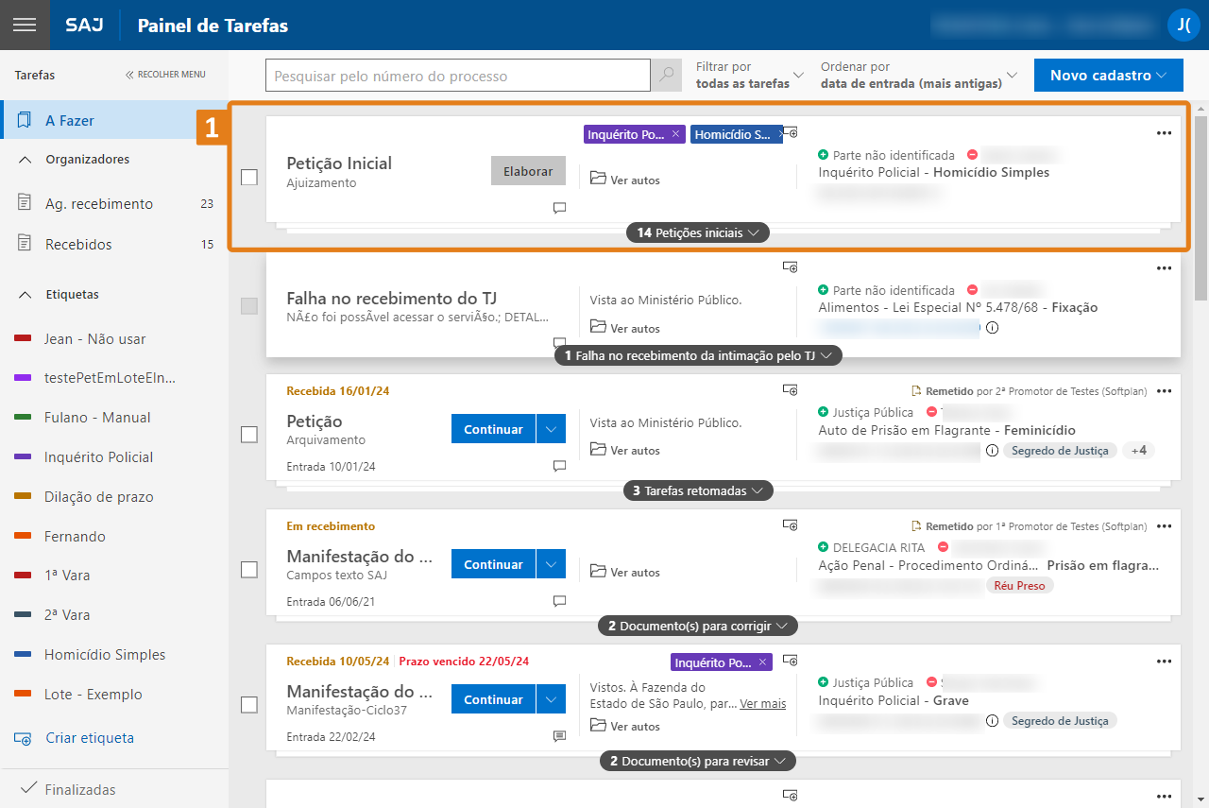Image resolution: width=1209 pixels, height=808 pixels.
Task: Check the Petição Inicial task checkbox
Action: (249, 177)
